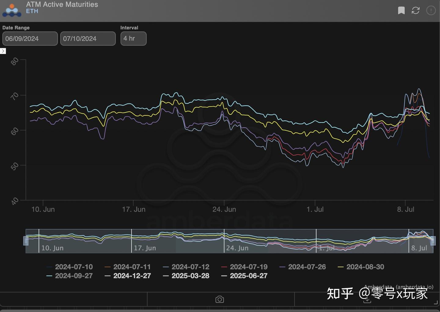Click the ATM Active Maturities title
The width and height of the screenshot is (440, 312).
point(62,4)
